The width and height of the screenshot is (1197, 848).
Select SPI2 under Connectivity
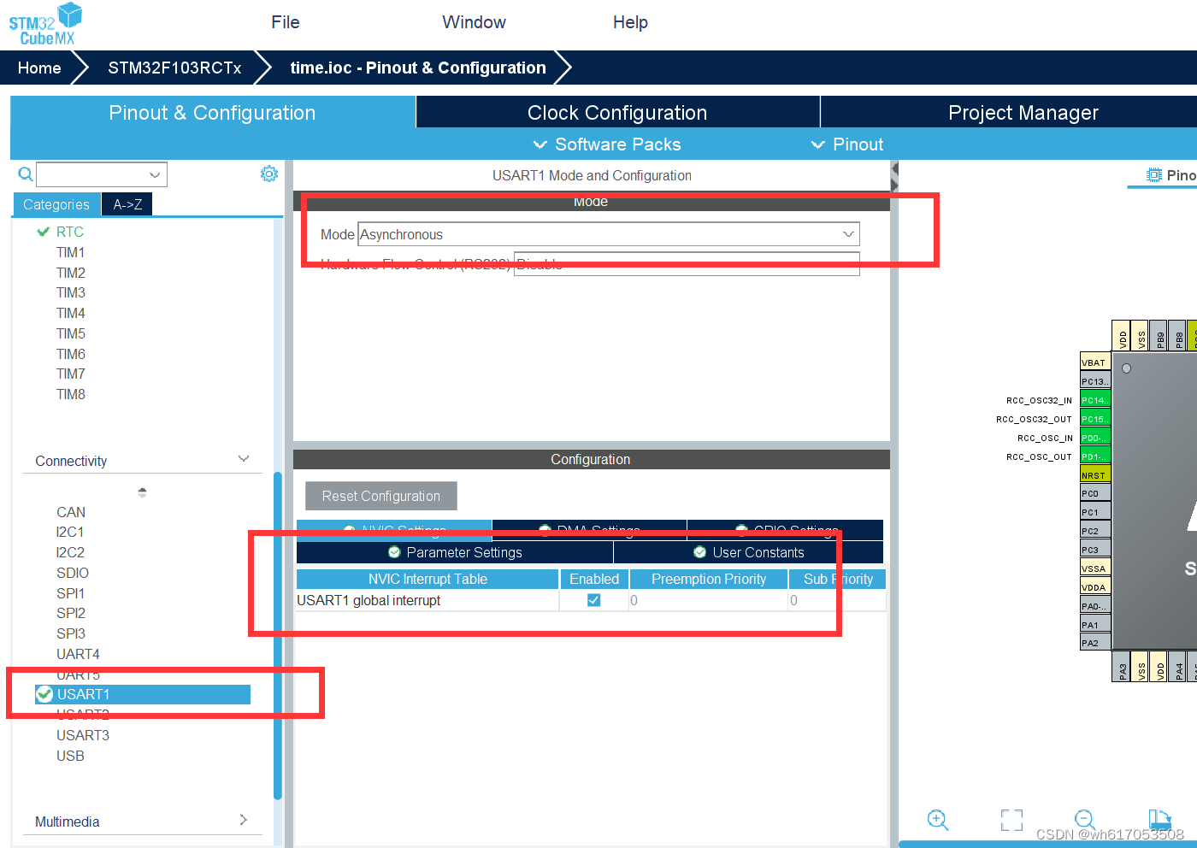tap(70, 613)
